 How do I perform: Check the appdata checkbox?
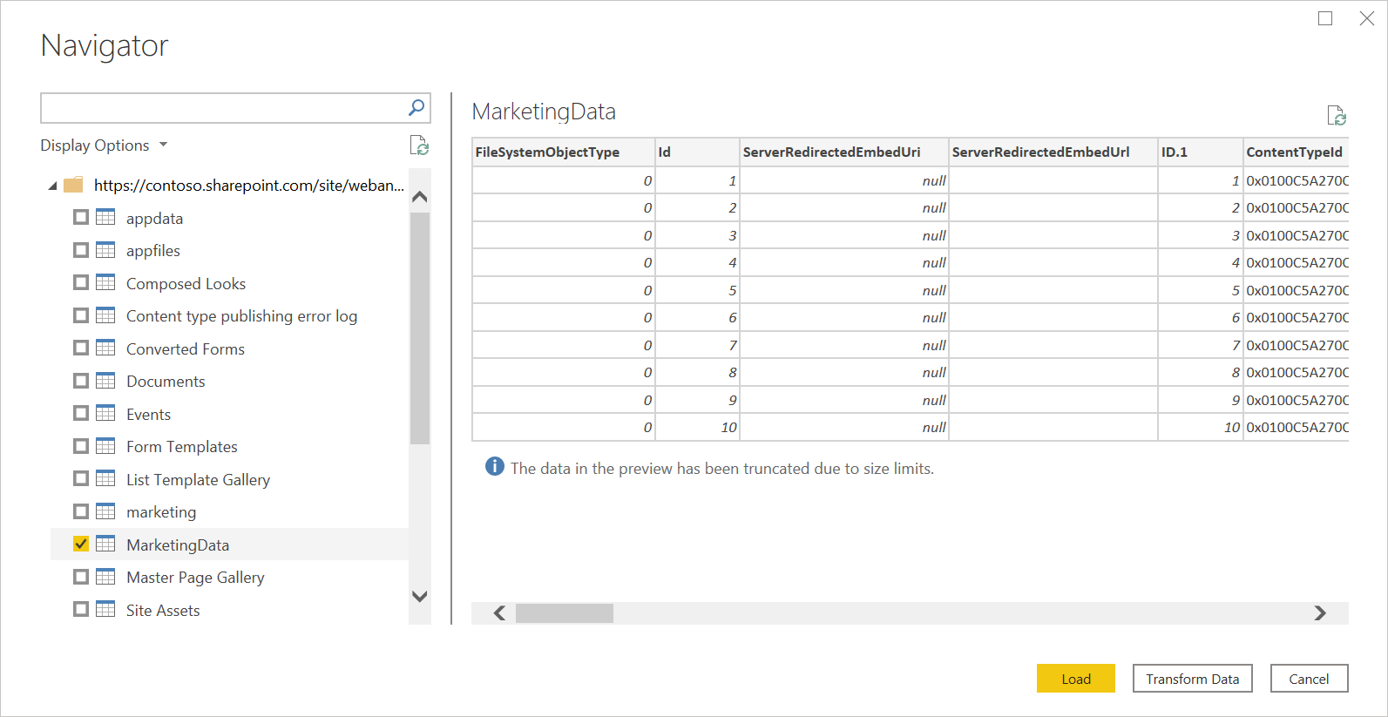point(81,217)
